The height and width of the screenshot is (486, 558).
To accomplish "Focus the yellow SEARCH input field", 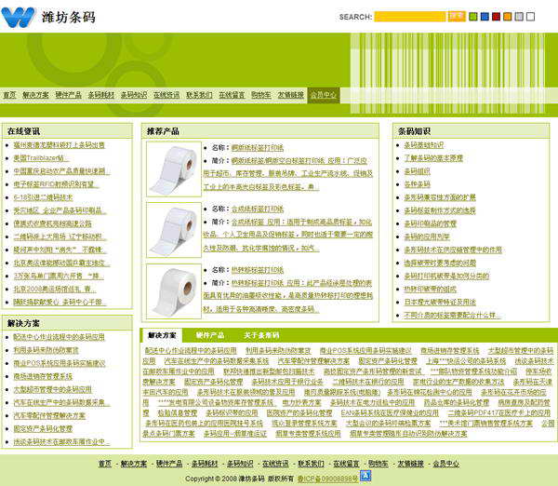I will pyautogui.click(x=410, y=17).
